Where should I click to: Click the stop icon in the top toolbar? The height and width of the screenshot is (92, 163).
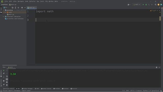click(x=152, y=5)
